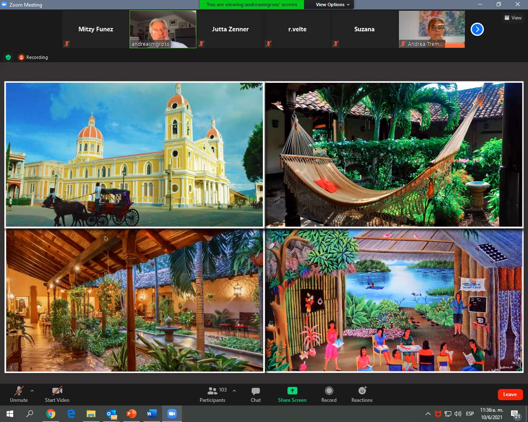Click muted mic icon on Suzana tile
Screen dimensions: 528x422
(x=336, y=44)
